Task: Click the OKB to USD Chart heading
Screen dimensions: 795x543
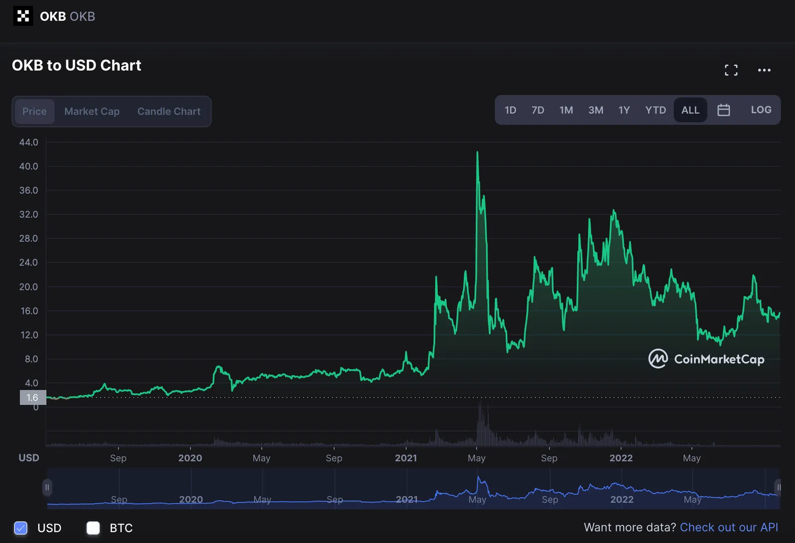Action: pyautogui.click(x=77, y=65)
